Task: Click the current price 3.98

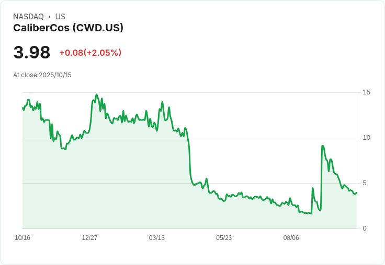Action: [32, 53]
